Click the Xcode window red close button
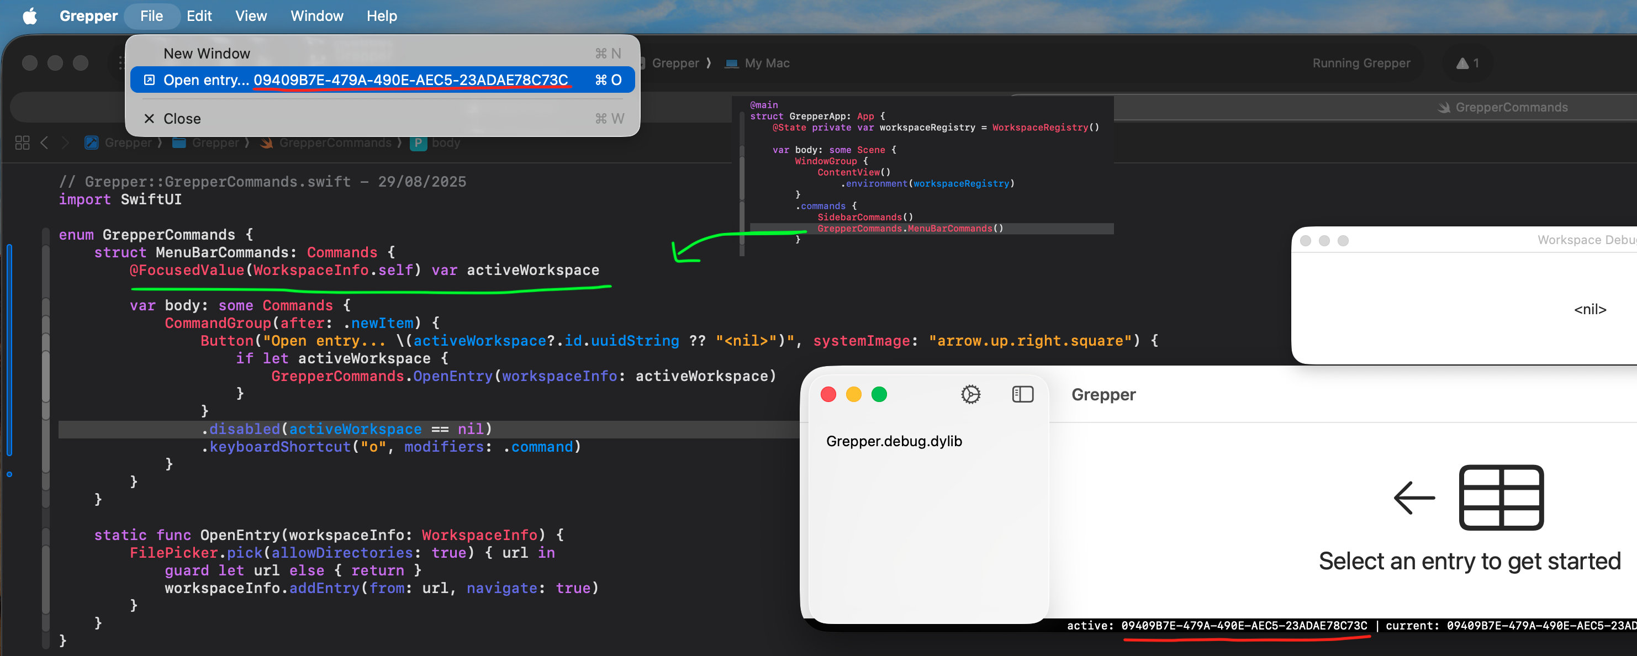The width and height of the screenshot is (1637, 656). (x=29, y=63)
